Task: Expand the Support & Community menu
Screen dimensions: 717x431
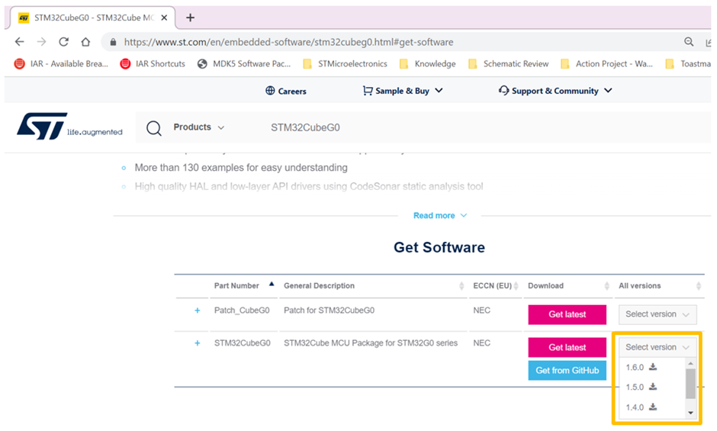Action: (555, 91)
